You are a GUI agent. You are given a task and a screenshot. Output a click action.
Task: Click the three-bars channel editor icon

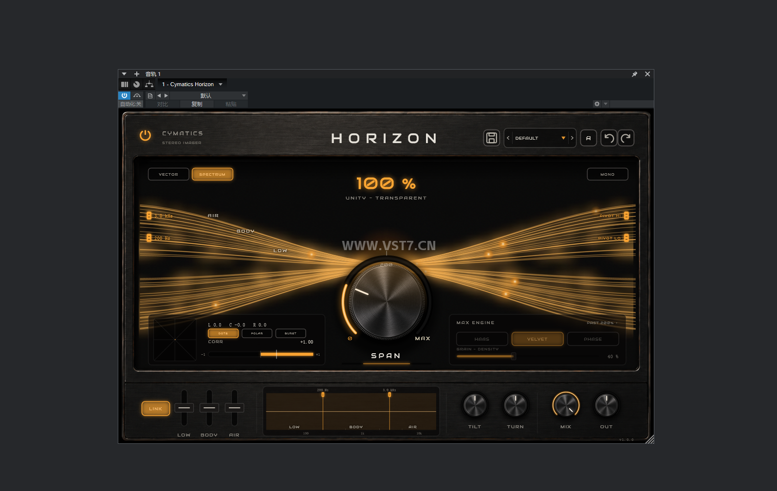[x=125, y=84]
